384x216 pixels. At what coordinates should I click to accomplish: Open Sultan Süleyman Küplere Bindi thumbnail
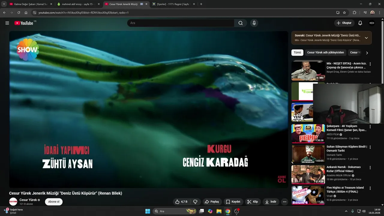point(308,154)
